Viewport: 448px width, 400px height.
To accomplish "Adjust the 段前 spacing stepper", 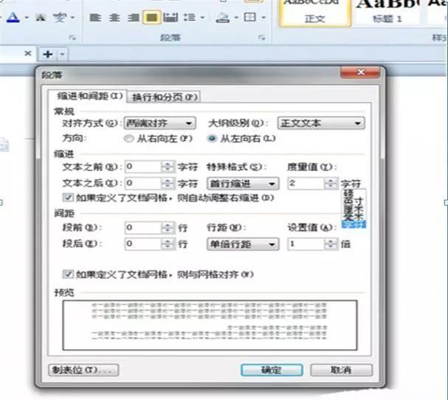I will (168, 228).
